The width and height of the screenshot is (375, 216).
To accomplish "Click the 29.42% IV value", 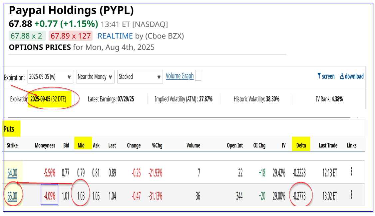I will [279, 173].
